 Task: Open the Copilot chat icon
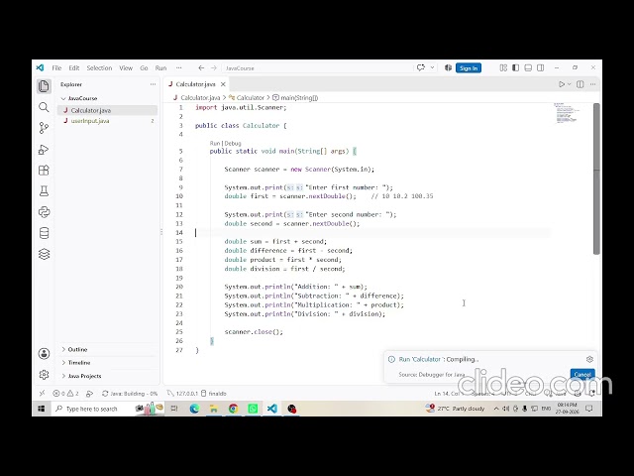click(x=420, y=68)
